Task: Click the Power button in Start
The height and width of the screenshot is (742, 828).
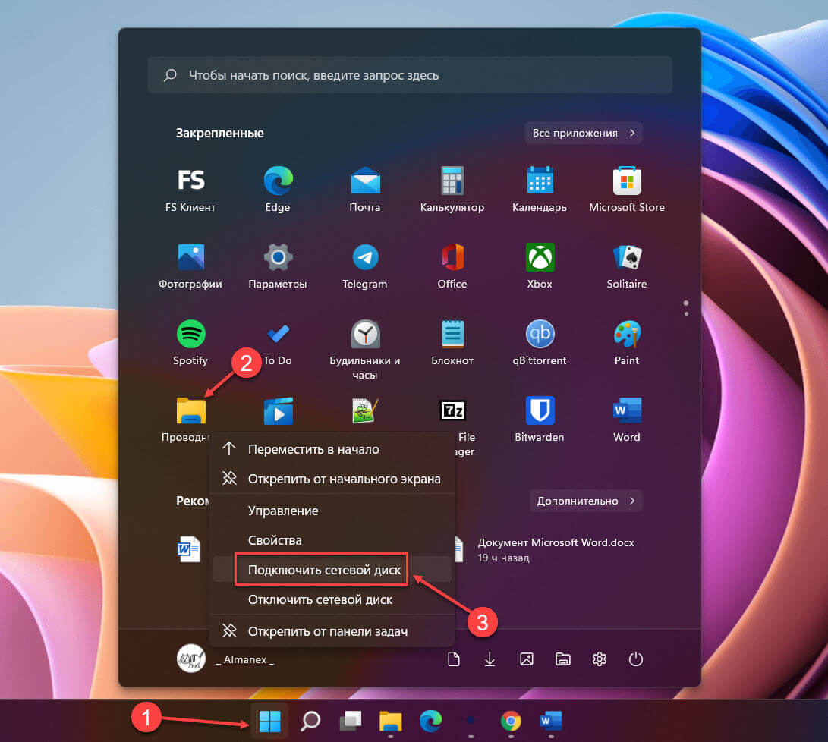Action: tap(636, 659)
